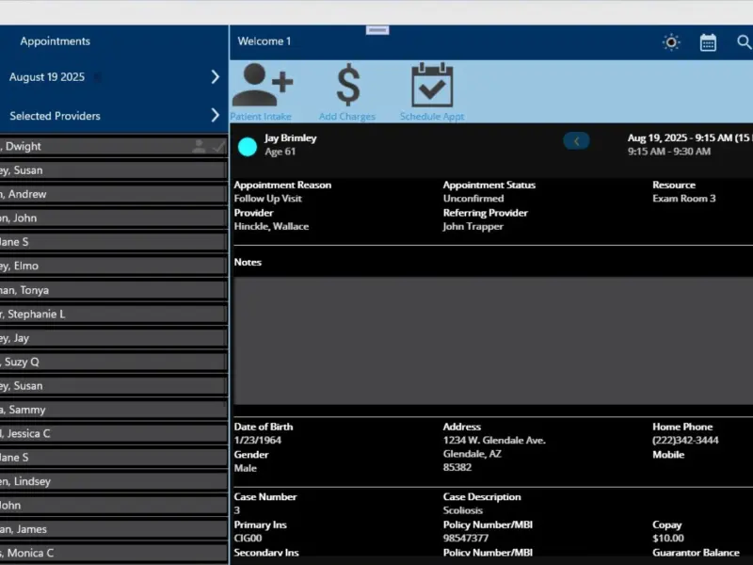Click the person icon on Dwight's row

(x=199, y=146)
